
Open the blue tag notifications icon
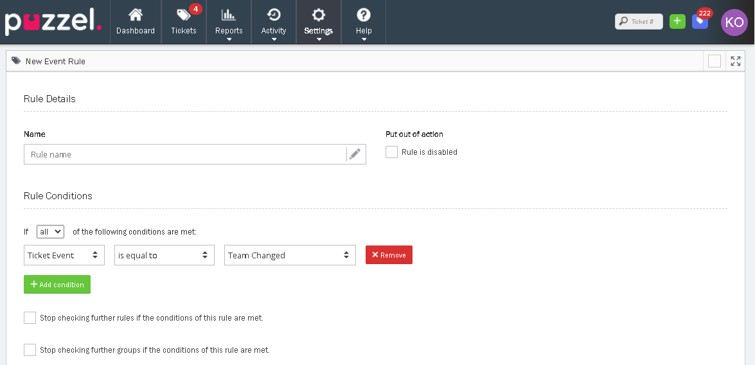coord(700,21)
